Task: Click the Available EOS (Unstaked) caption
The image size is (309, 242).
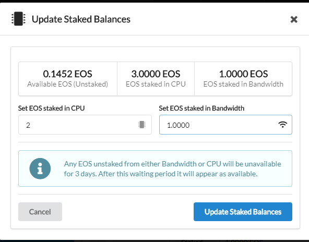Action: 68,84
